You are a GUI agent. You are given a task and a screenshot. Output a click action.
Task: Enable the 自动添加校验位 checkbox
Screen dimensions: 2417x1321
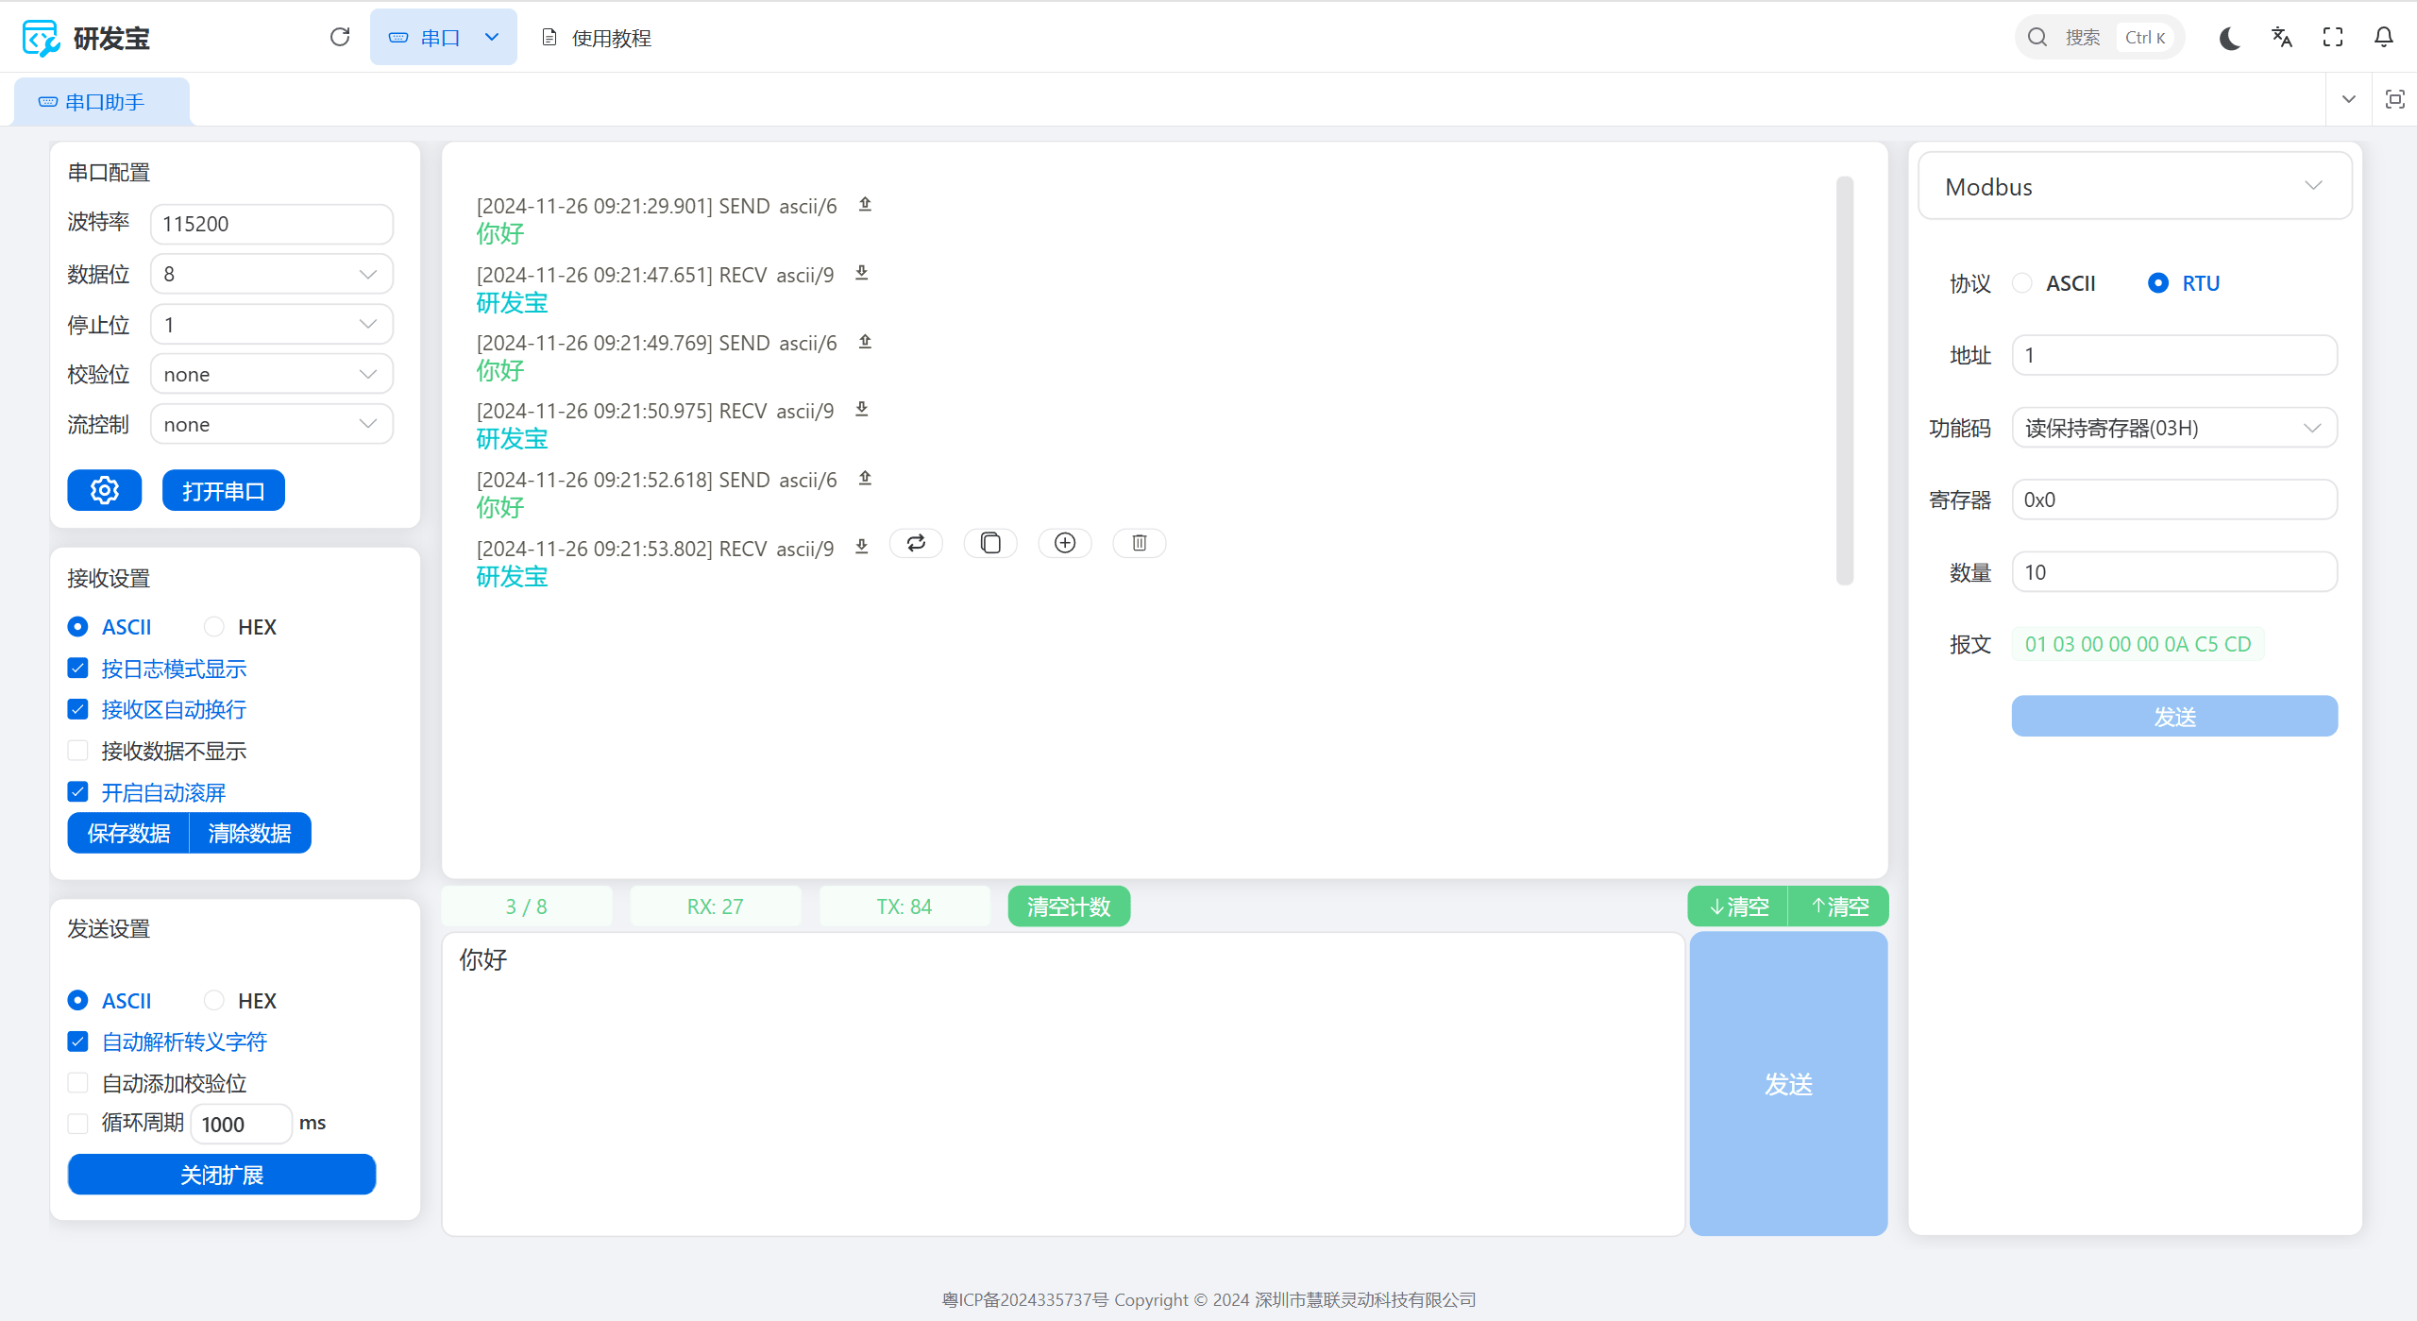pos(78,1083)
